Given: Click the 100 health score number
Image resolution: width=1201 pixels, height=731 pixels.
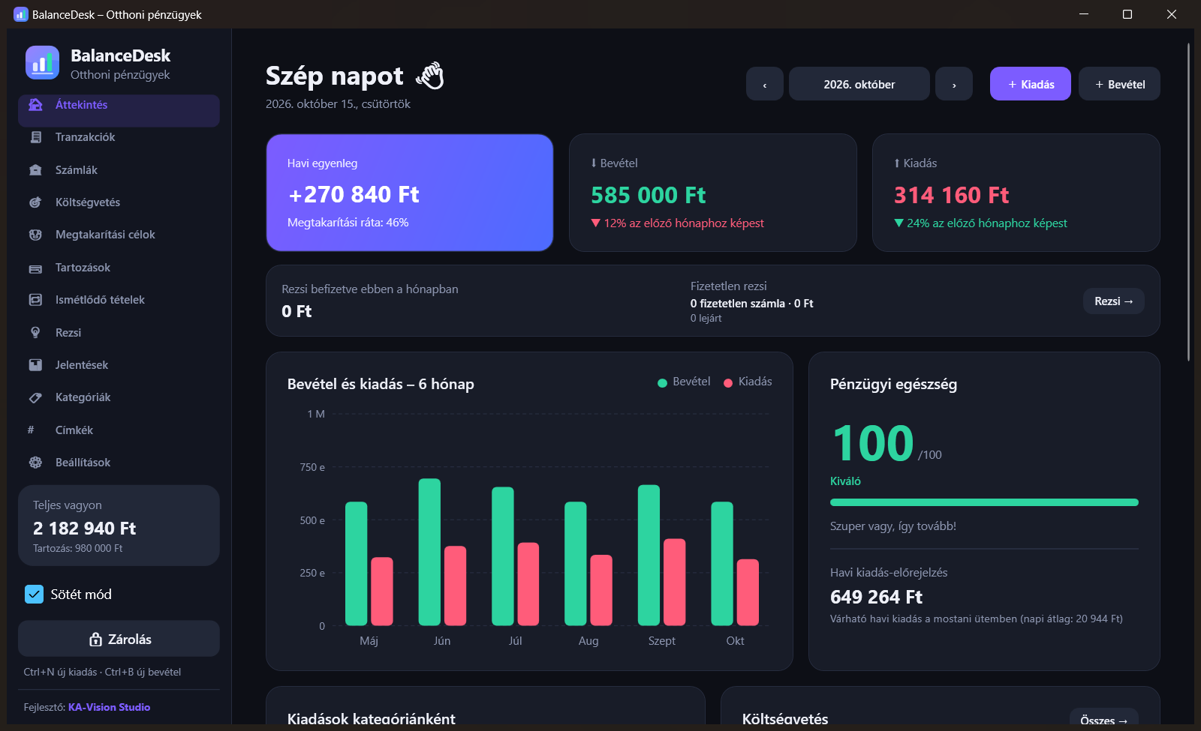Looking at the screenshot, I should click(873, 443).
